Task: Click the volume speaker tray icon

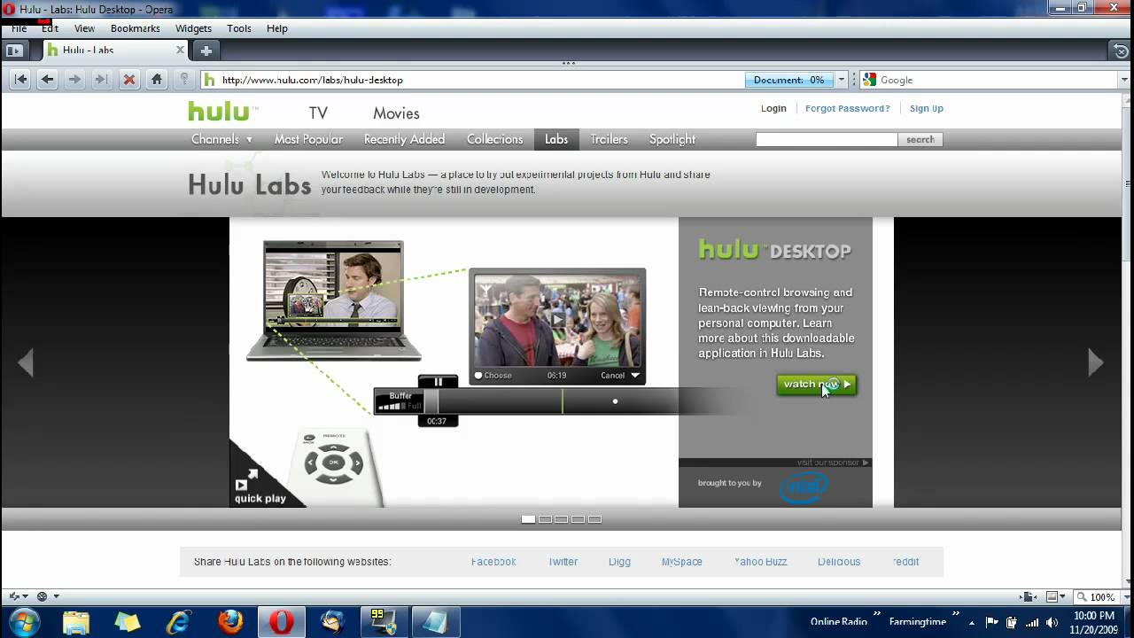Action: click(1052, 622)
